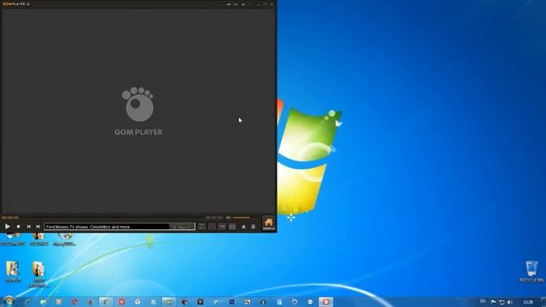Viewport: 546px width, 307px height.
Task: Open a file with the eject icon
Action: click(244, 227)
